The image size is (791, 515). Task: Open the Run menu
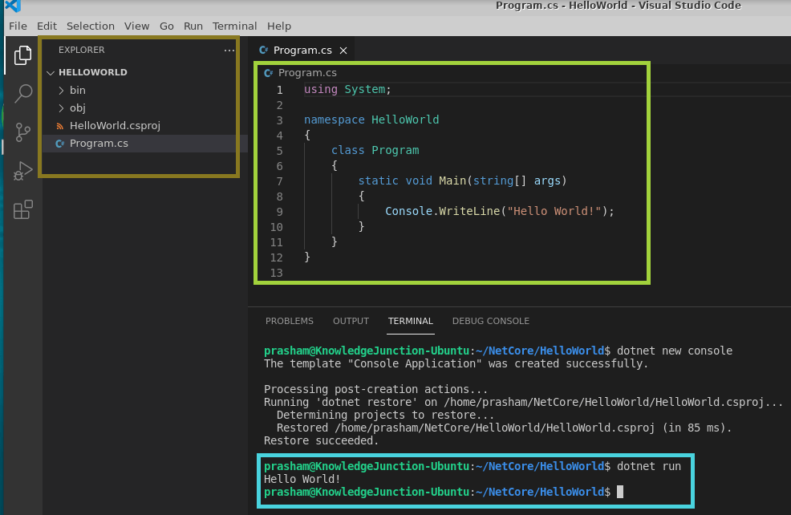coord(193,26)
